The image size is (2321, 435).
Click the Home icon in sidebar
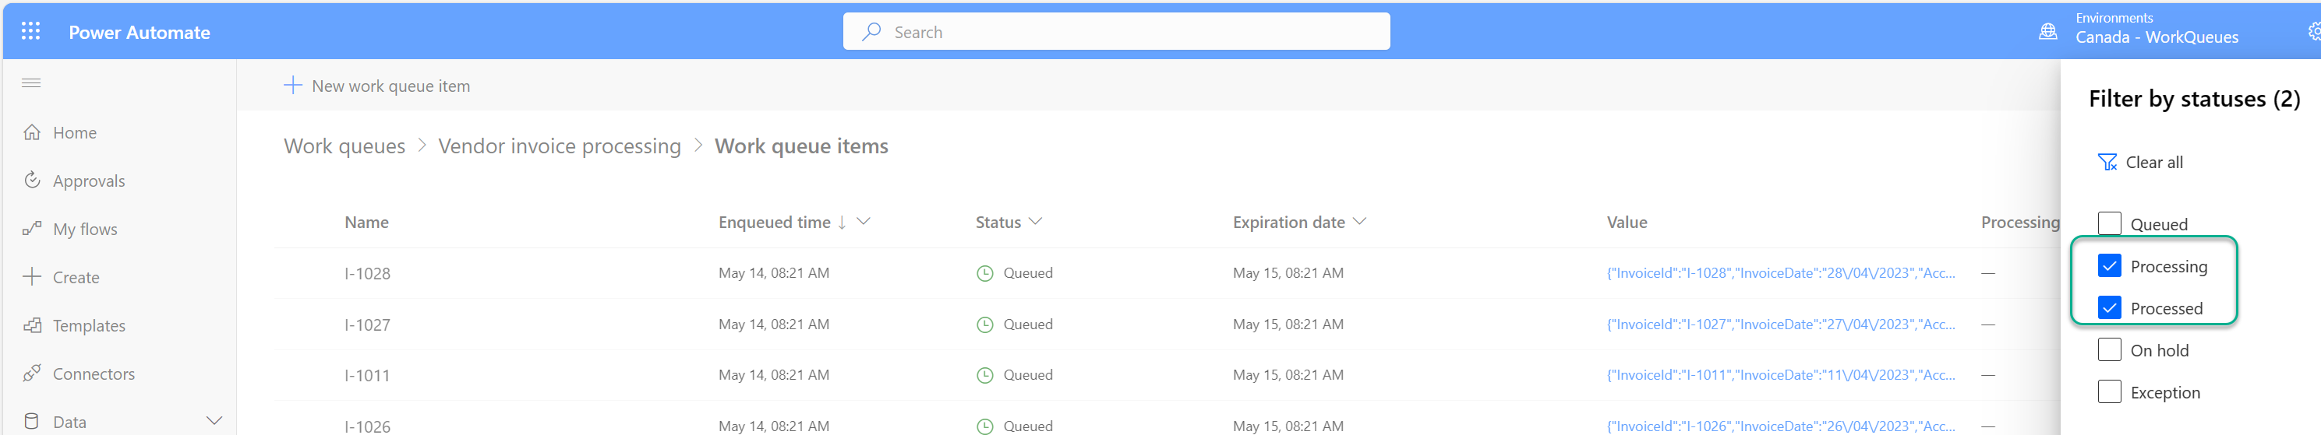click(33, 133)
